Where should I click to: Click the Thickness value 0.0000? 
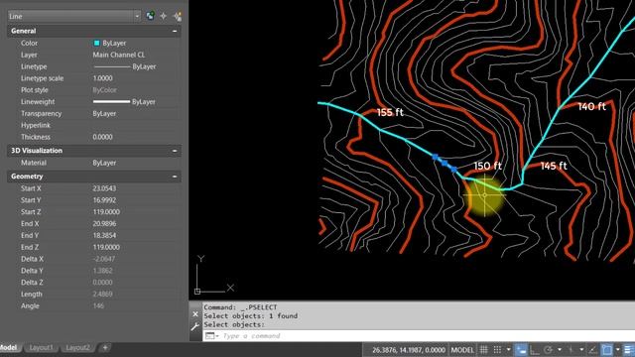(x=102, y=137)
